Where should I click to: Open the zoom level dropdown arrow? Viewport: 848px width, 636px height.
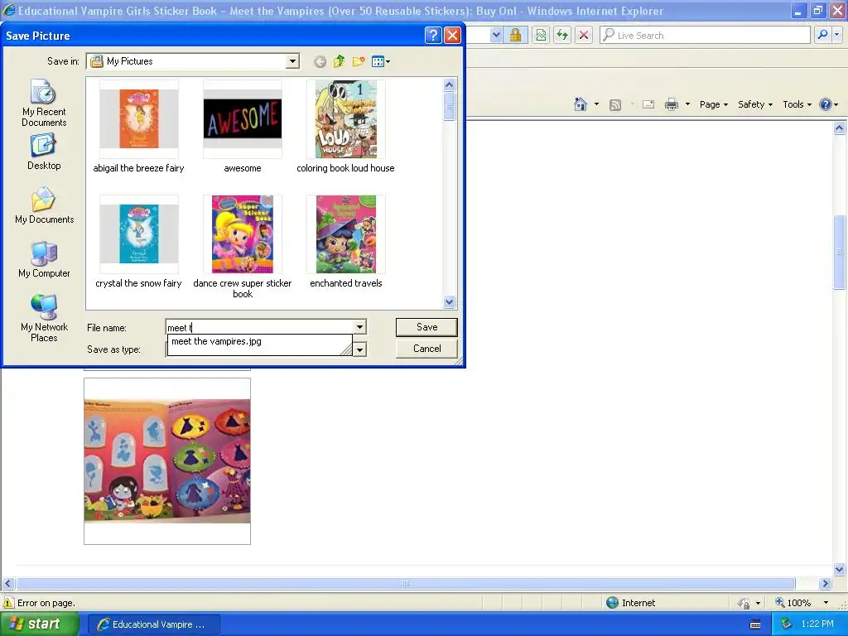[x=826, y=603]
